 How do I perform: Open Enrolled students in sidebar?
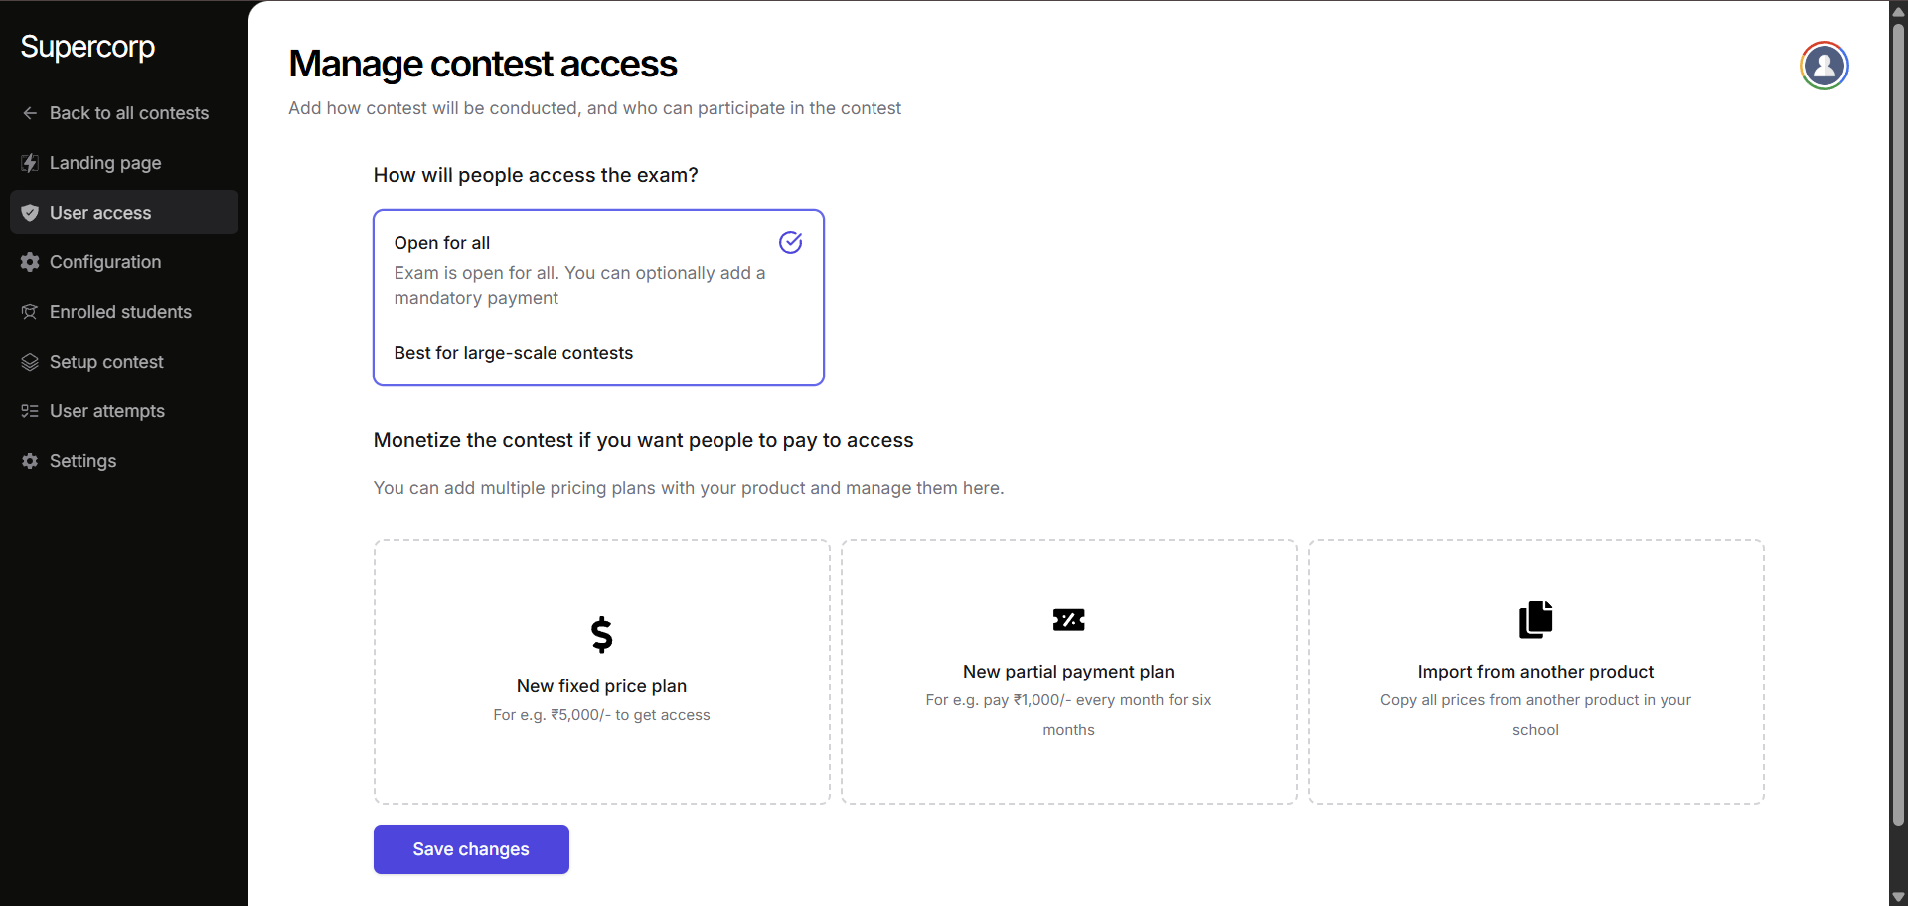pyautogui.click(x=120, y=312)
